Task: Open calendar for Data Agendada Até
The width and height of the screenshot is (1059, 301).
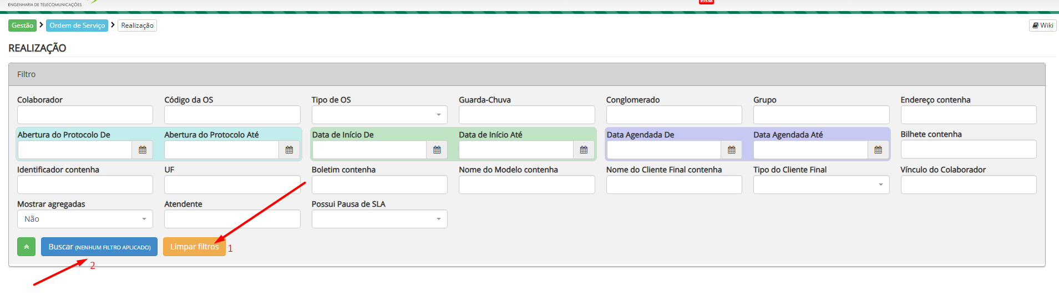Action: pos(878,150)
